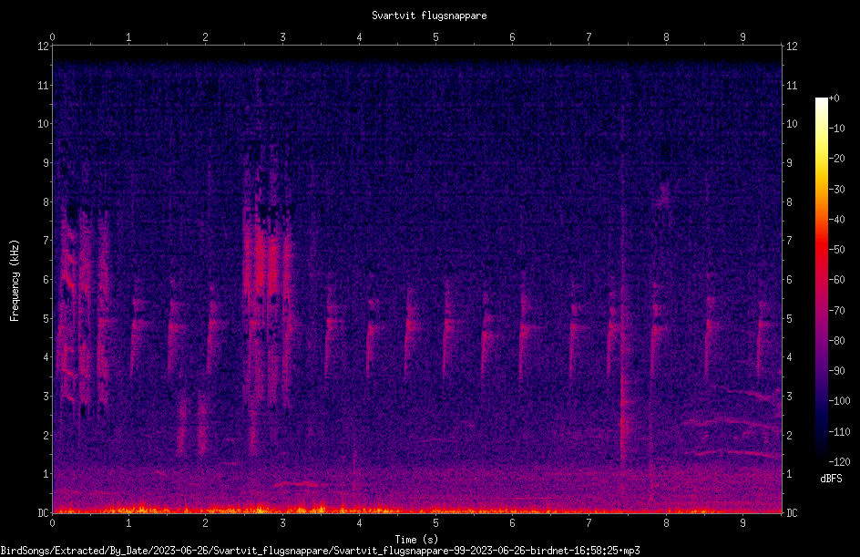Click the color scale gradient bar
The image size is (860, 557).
click(x=821, y=280)
